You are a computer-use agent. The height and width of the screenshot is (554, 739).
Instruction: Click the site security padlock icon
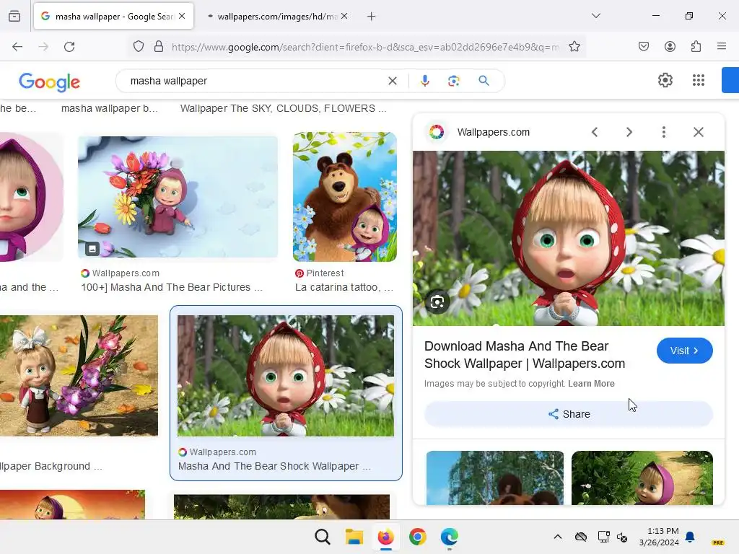(159, 47)
